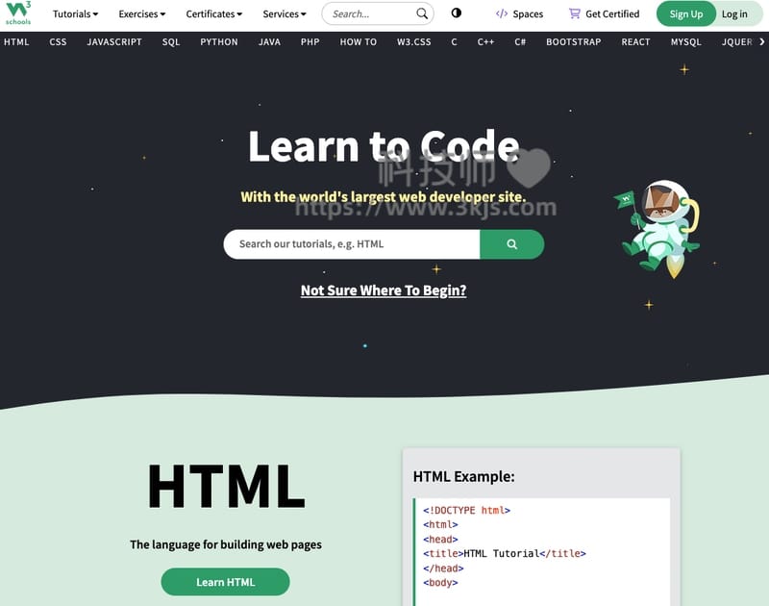Select CSS in topic bar
The height and width of the screenshot is (606, 769).
58,42
